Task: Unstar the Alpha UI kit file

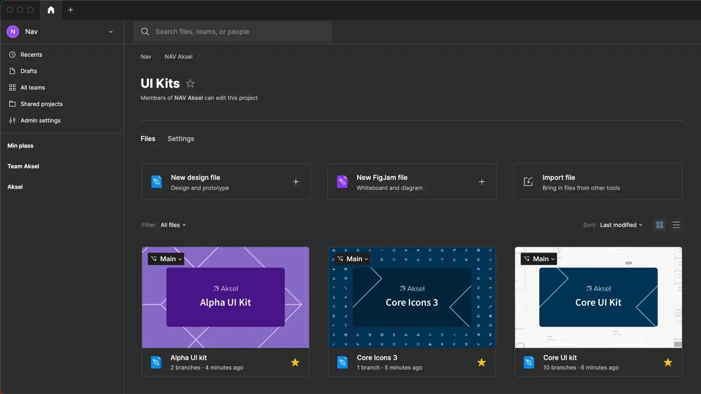Action: coord(295,362)
